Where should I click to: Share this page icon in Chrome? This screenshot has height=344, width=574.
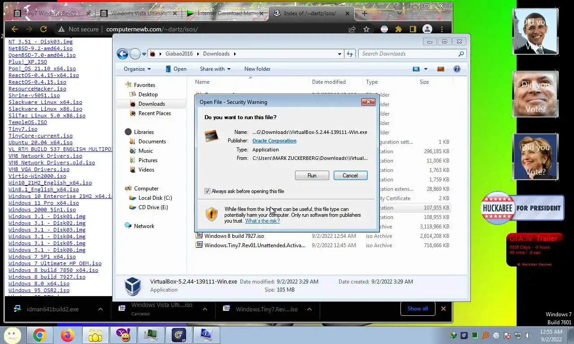352,29
